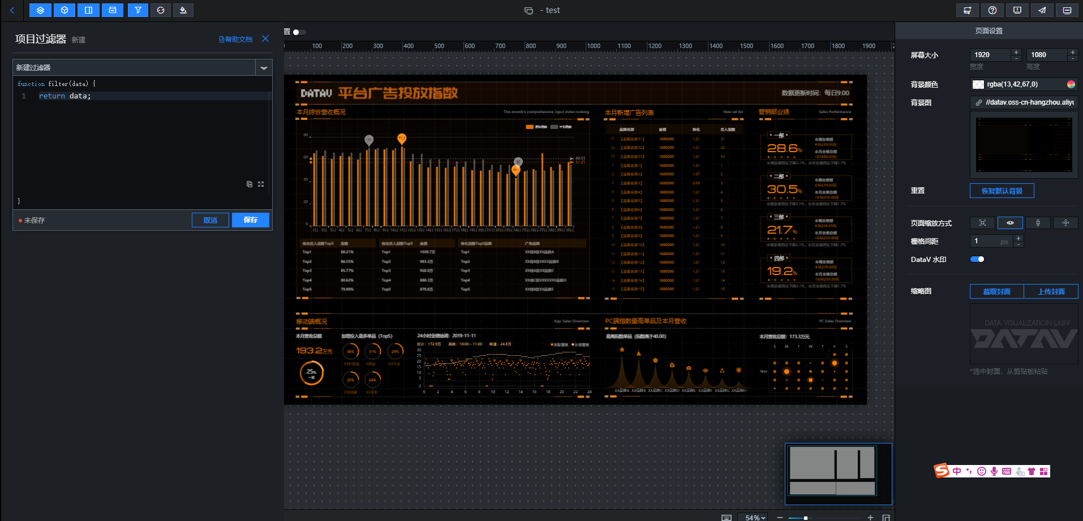Expand the new filter dropdown arrow
The width and height of the screenshot is (1083, 521).
tap(264, 67)
